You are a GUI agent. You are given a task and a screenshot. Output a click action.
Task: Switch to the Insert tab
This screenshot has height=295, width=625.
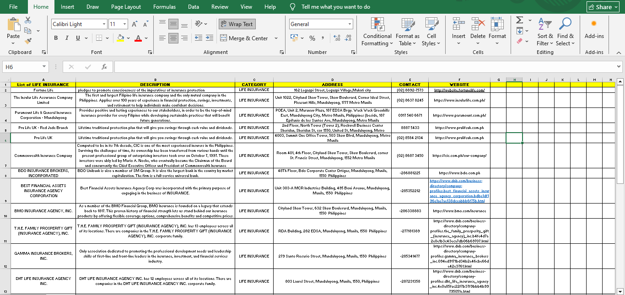67,7
